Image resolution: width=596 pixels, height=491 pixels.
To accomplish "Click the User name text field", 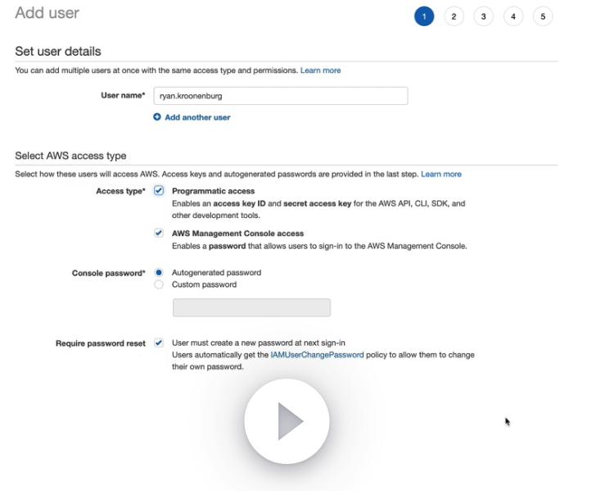I will [280, 96].
